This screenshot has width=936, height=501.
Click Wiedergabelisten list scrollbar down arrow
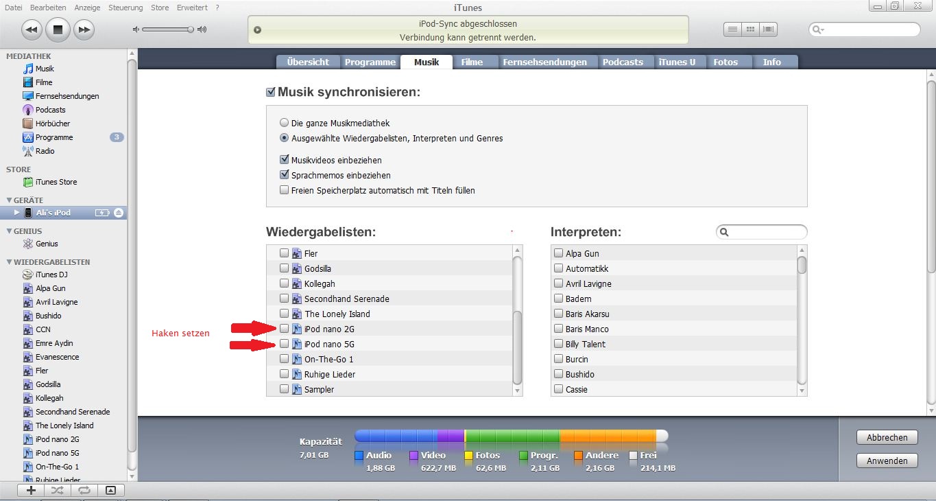tap(518, 390)
